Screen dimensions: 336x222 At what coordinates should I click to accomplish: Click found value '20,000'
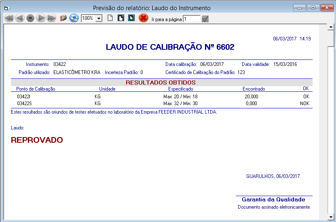tap(251, 97)
